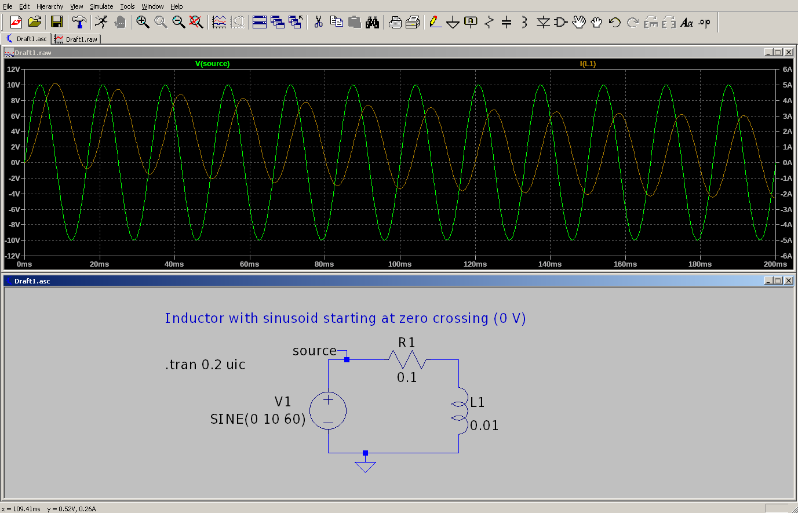Select the Resistor component tool
This screenshot has width=798, height=513.
(x=488, y=22)
